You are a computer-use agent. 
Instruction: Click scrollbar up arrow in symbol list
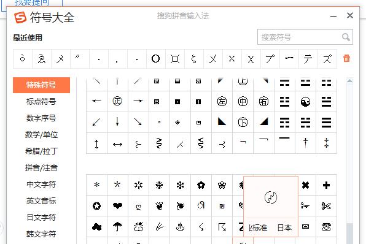pyautogui.click(x=349, y=81)
